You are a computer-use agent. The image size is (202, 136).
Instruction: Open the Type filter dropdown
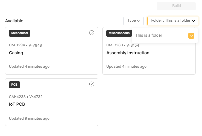[133, 21]
